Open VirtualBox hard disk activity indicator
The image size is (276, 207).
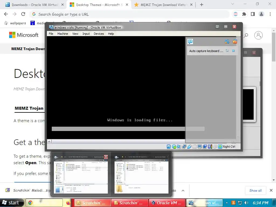(x=169, y=146)
